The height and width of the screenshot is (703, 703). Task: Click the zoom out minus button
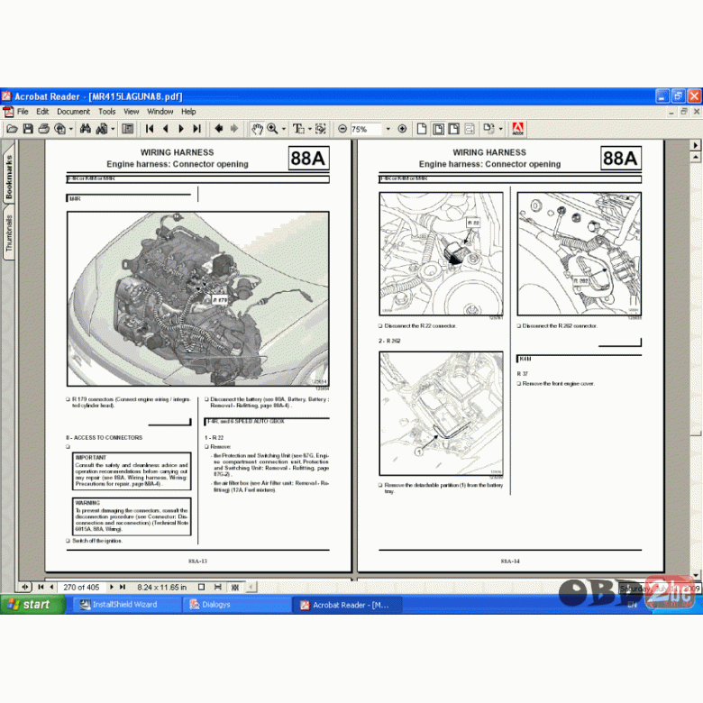tap(342, 129)
